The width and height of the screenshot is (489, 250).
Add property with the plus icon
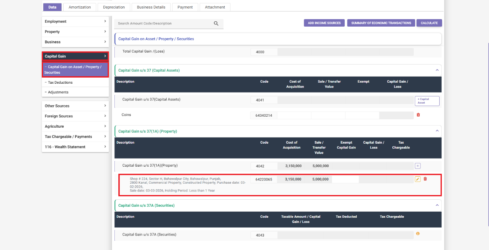click(x=418, y=166)
